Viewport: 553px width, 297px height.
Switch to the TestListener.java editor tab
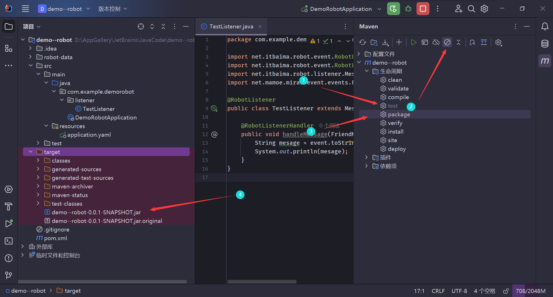click(231, 26)
